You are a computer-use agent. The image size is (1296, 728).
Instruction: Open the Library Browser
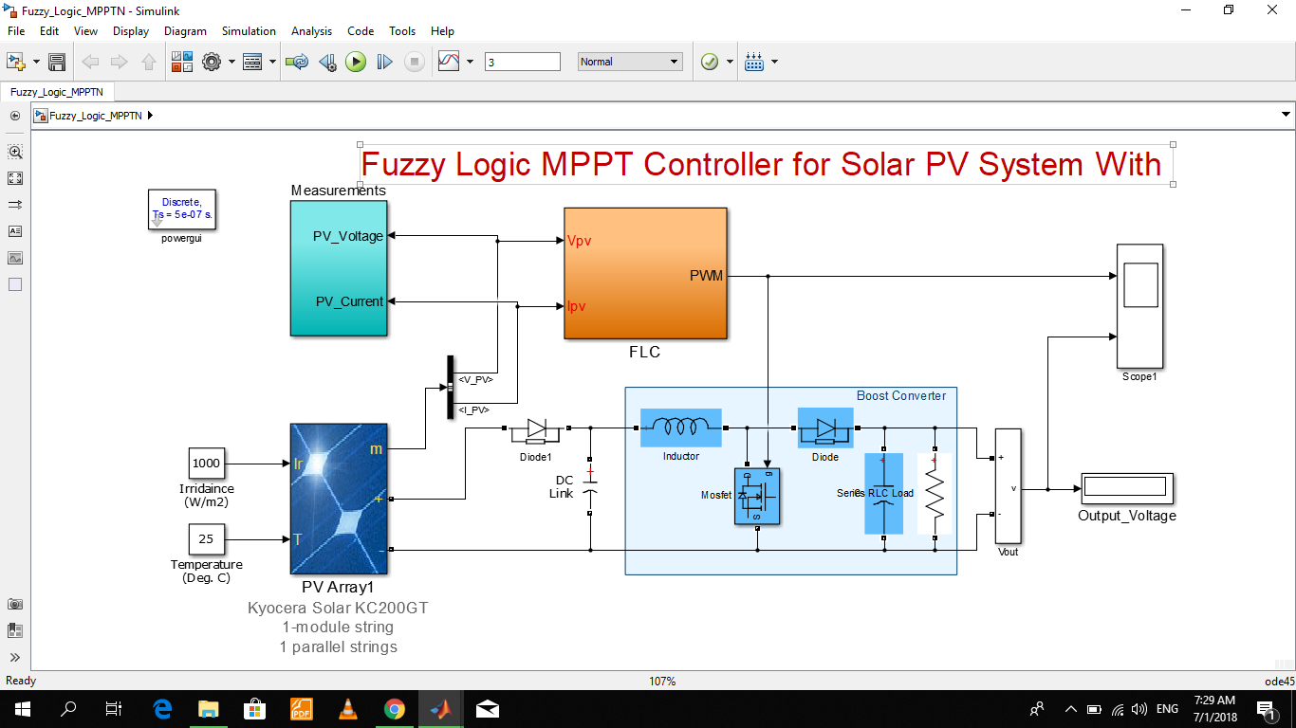tap(182, 62)
